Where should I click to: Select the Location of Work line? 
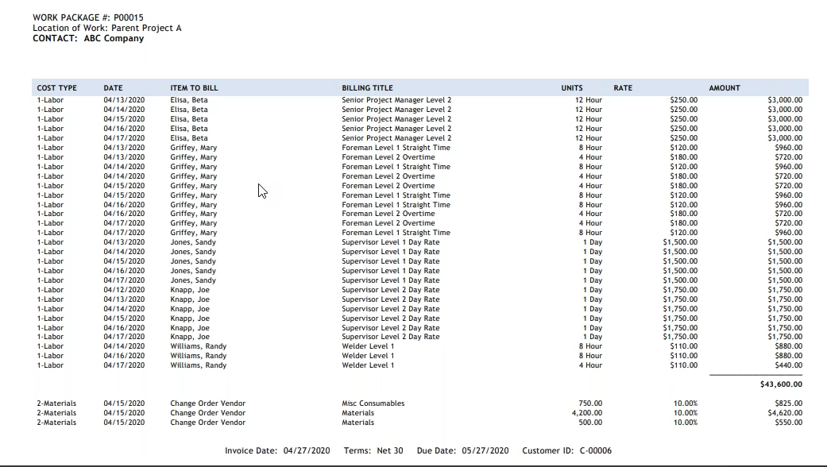pos(106,28)
